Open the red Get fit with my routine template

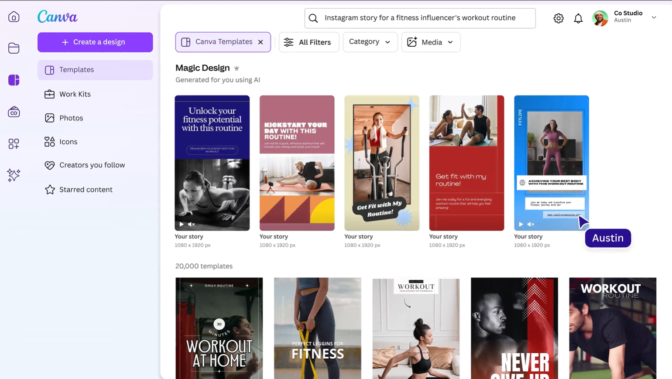pyautogui.click(x=466, y=163)
